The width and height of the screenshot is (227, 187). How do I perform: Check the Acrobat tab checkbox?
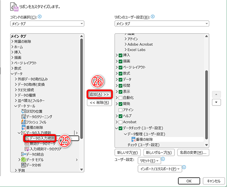[x=121, y=122]
